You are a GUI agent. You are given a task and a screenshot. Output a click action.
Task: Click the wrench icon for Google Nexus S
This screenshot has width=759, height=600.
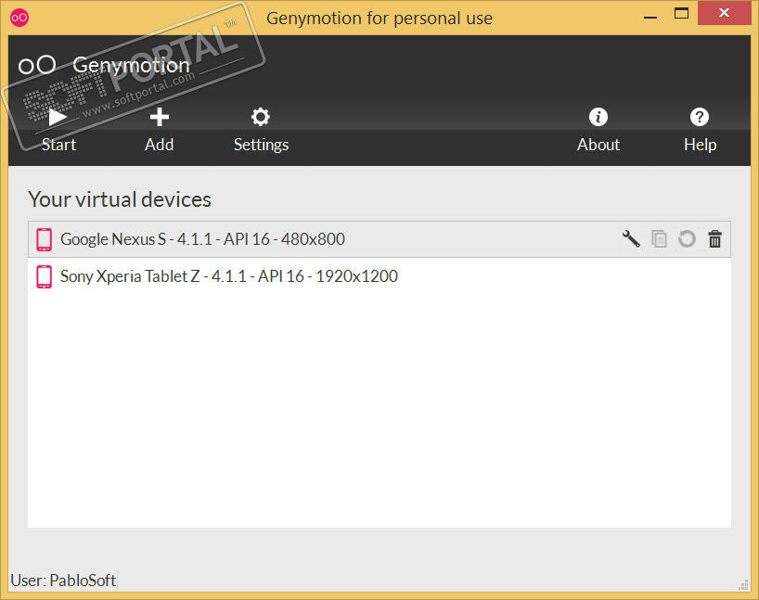631,239
